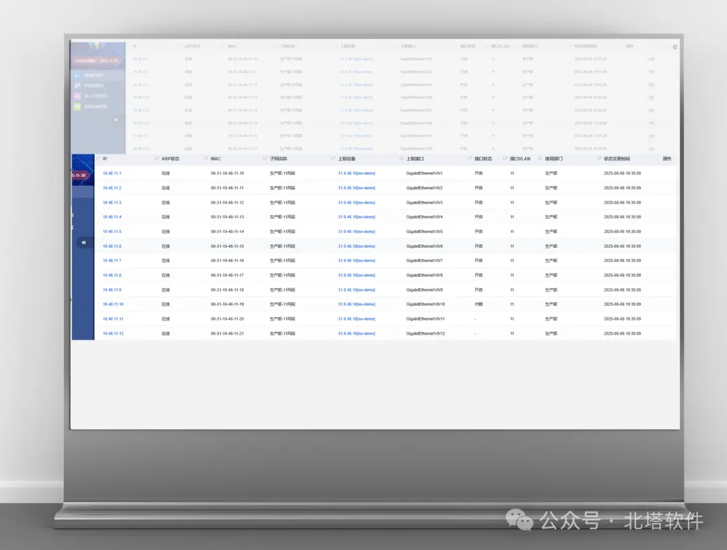Click the sharp 操作 column header

pyautogui.click(x=666, y=159)
